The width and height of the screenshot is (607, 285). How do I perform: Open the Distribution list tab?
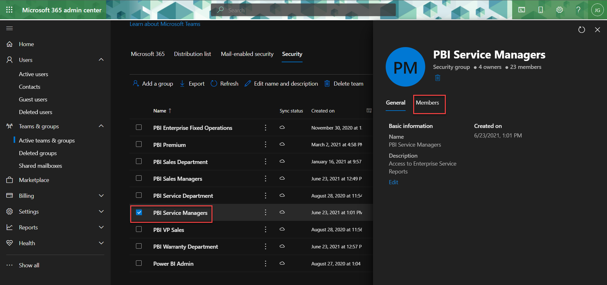(193, 54)
